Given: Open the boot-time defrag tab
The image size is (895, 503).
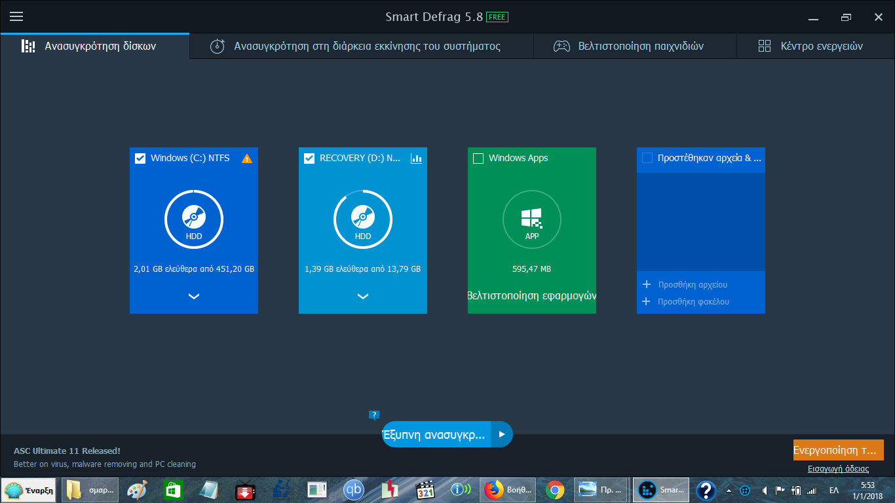Looking at the screenshot, I should pos(362,46).
